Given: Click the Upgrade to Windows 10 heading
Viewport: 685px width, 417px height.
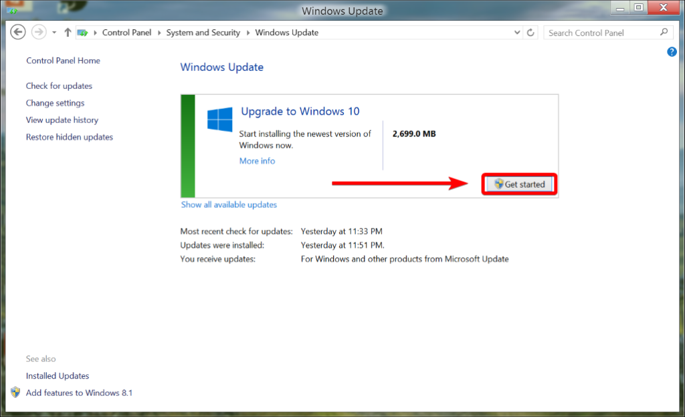Looking at the screenshot, I should pos(300,111).
